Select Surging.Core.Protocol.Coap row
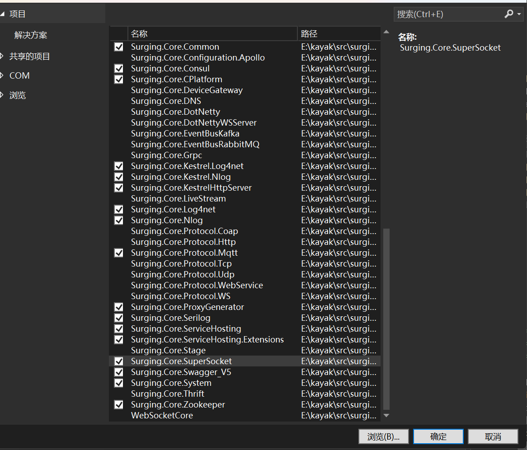 point(245,231)
